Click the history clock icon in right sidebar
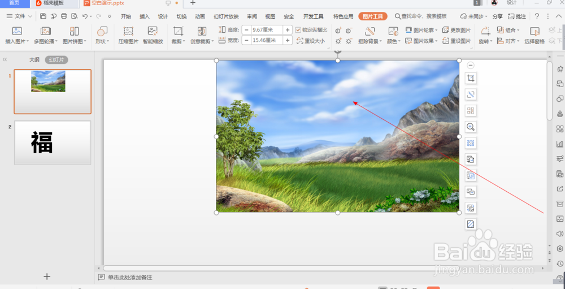565x289 pixels. point(559,264)
